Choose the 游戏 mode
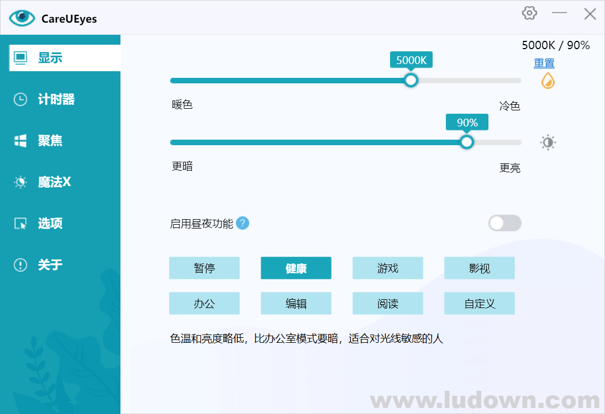The width and height of the screenshot is (605, 414). (x=388, y=268)
